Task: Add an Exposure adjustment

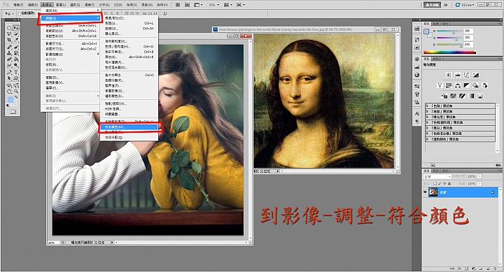Action: pyautogui.click(x=476, y=75)
